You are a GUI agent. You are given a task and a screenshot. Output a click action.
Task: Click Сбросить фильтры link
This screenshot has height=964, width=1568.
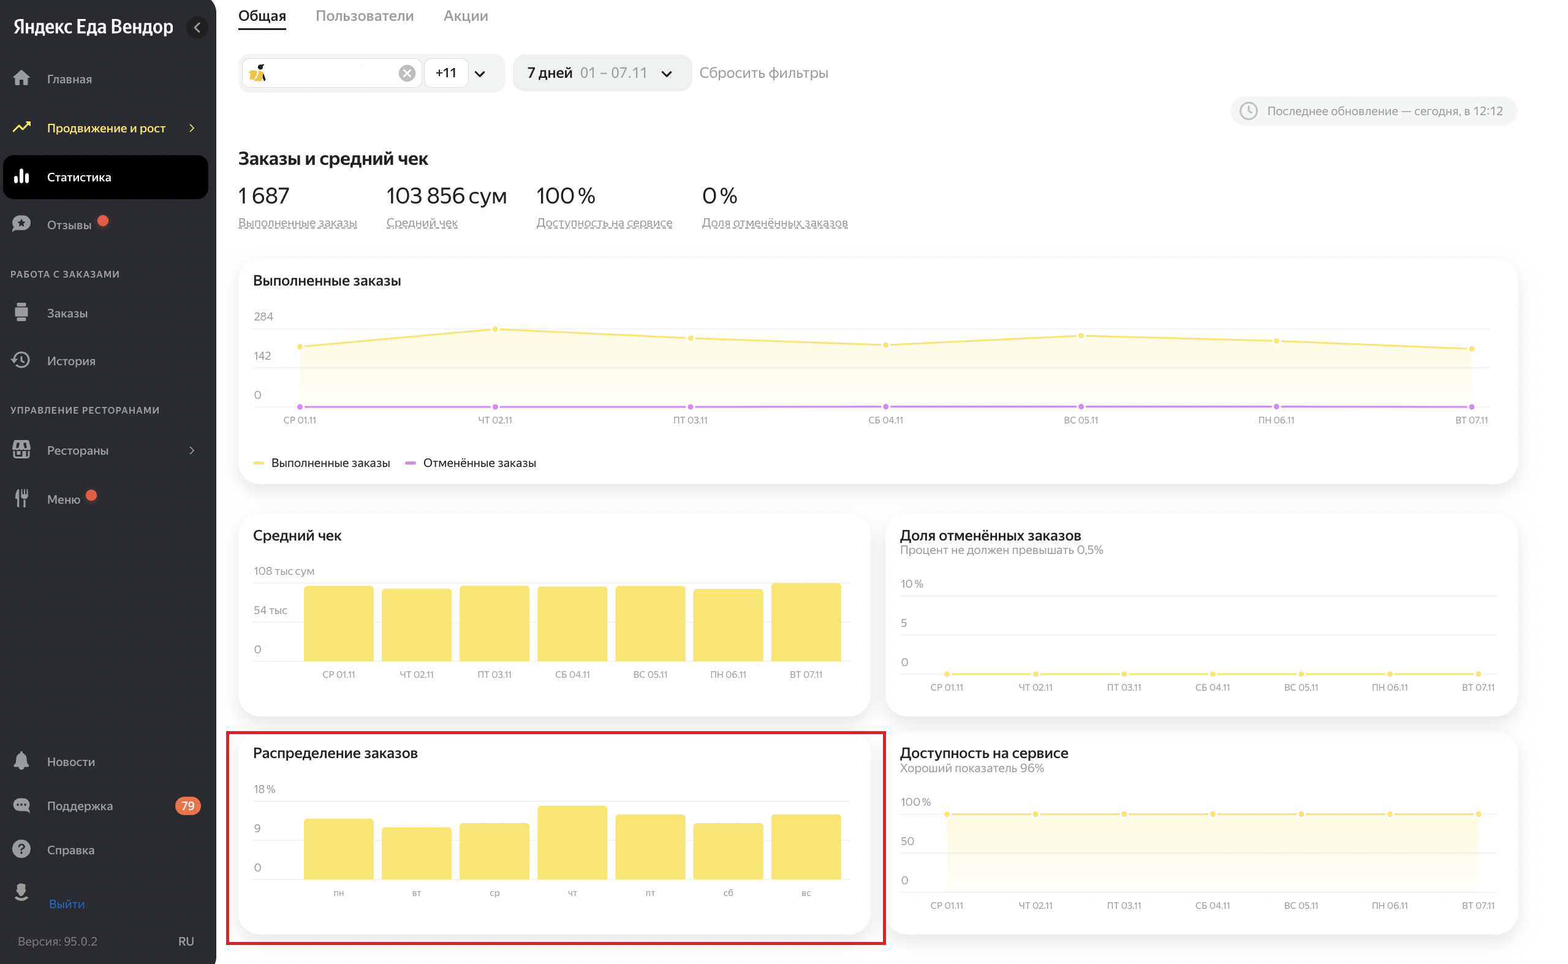[x=763, y=74]
